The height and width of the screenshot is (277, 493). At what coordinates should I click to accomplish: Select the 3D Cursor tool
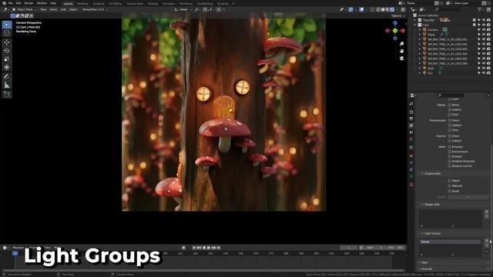(x=7, y=33)
